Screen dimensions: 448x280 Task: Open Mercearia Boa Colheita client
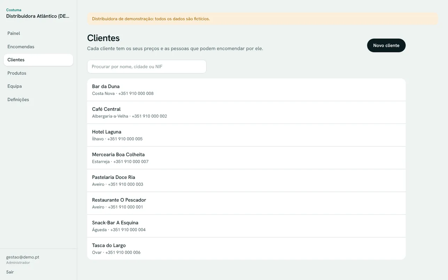(x=246, y=158)
